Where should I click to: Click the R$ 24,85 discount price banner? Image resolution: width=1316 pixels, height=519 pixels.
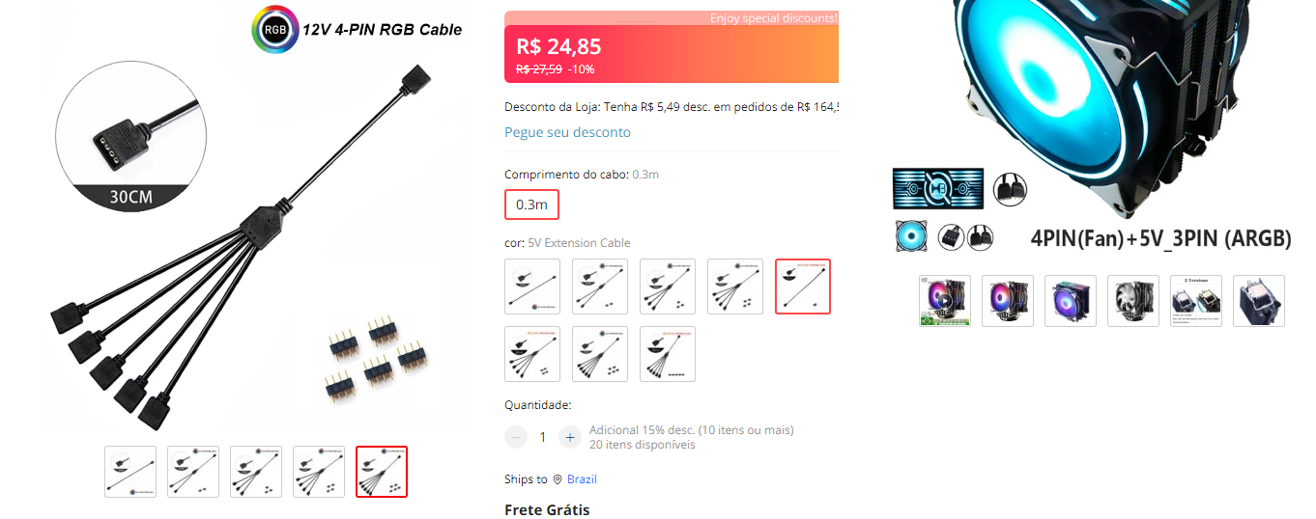672,53
